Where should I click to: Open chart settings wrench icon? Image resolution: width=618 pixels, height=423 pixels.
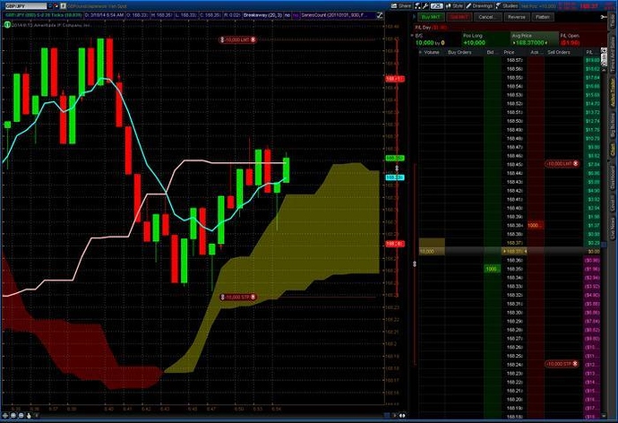pos(425,6)
